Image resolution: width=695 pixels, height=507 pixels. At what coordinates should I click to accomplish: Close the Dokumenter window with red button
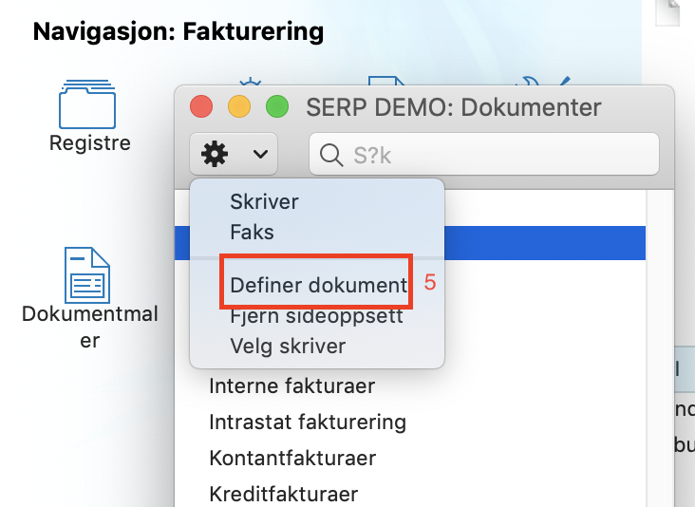201,106
